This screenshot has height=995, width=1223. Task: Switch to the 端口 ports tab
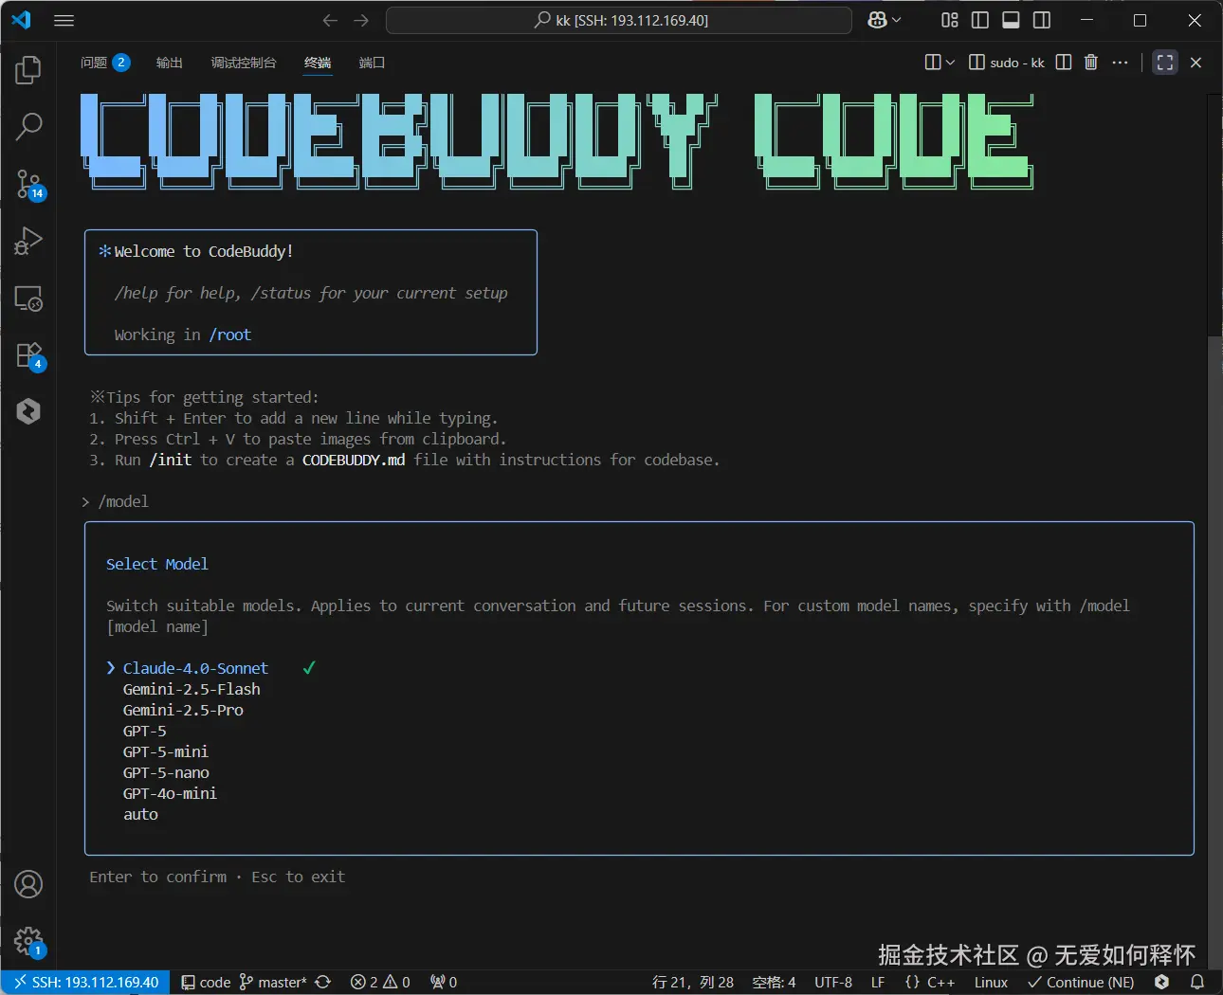[x=372, y=63]
